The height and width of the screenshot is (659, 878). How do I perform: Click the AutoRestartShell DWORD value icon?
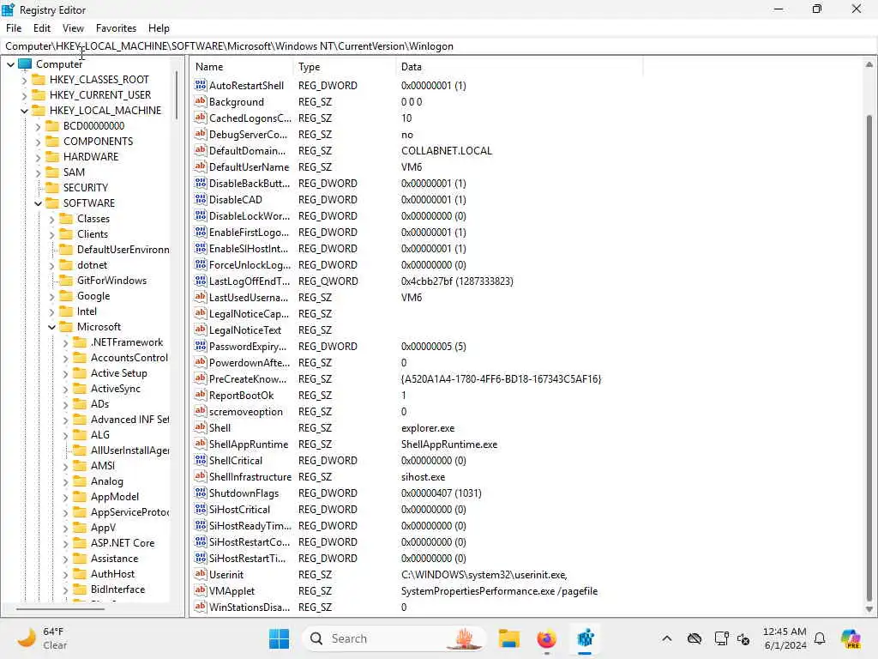200,85
